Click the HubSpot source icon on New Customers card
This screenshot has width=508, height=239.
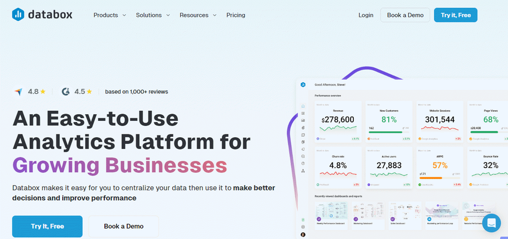[369, 138]
